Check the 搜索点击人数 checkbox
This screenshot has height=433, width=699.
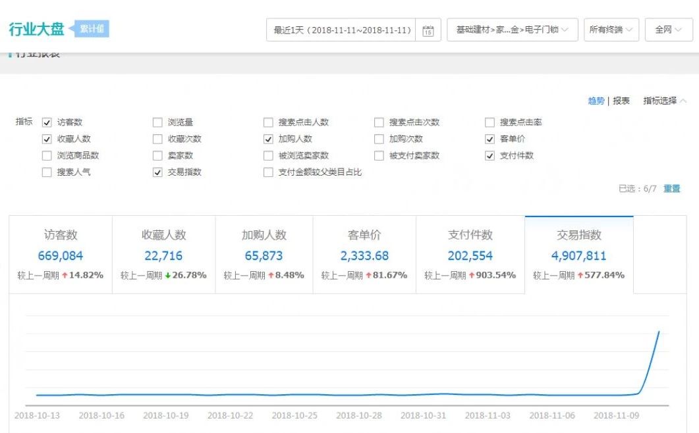(268, 122)
